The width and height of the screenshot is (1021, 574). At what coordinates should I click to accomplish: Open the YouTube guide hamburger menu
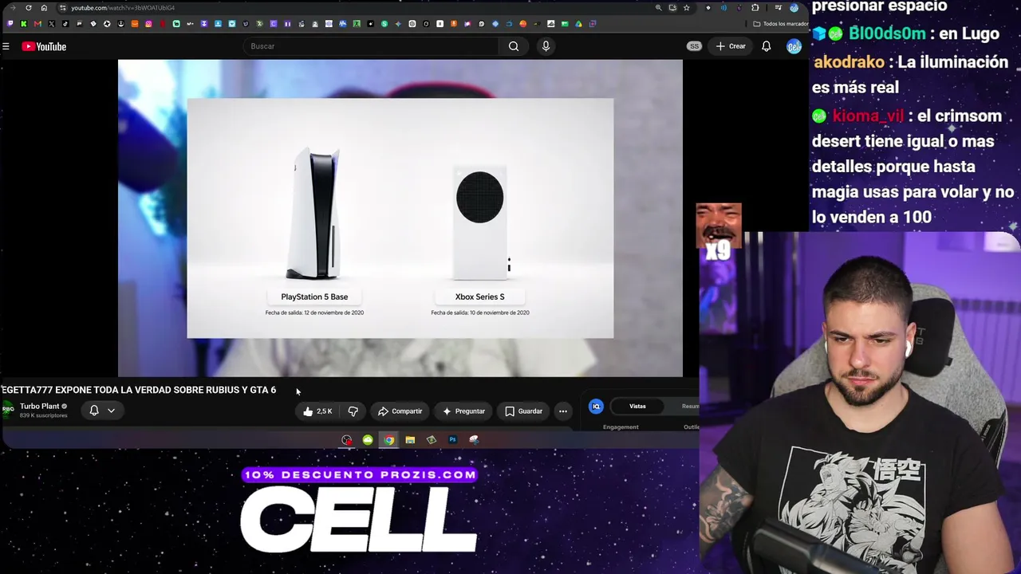point(6,46)
